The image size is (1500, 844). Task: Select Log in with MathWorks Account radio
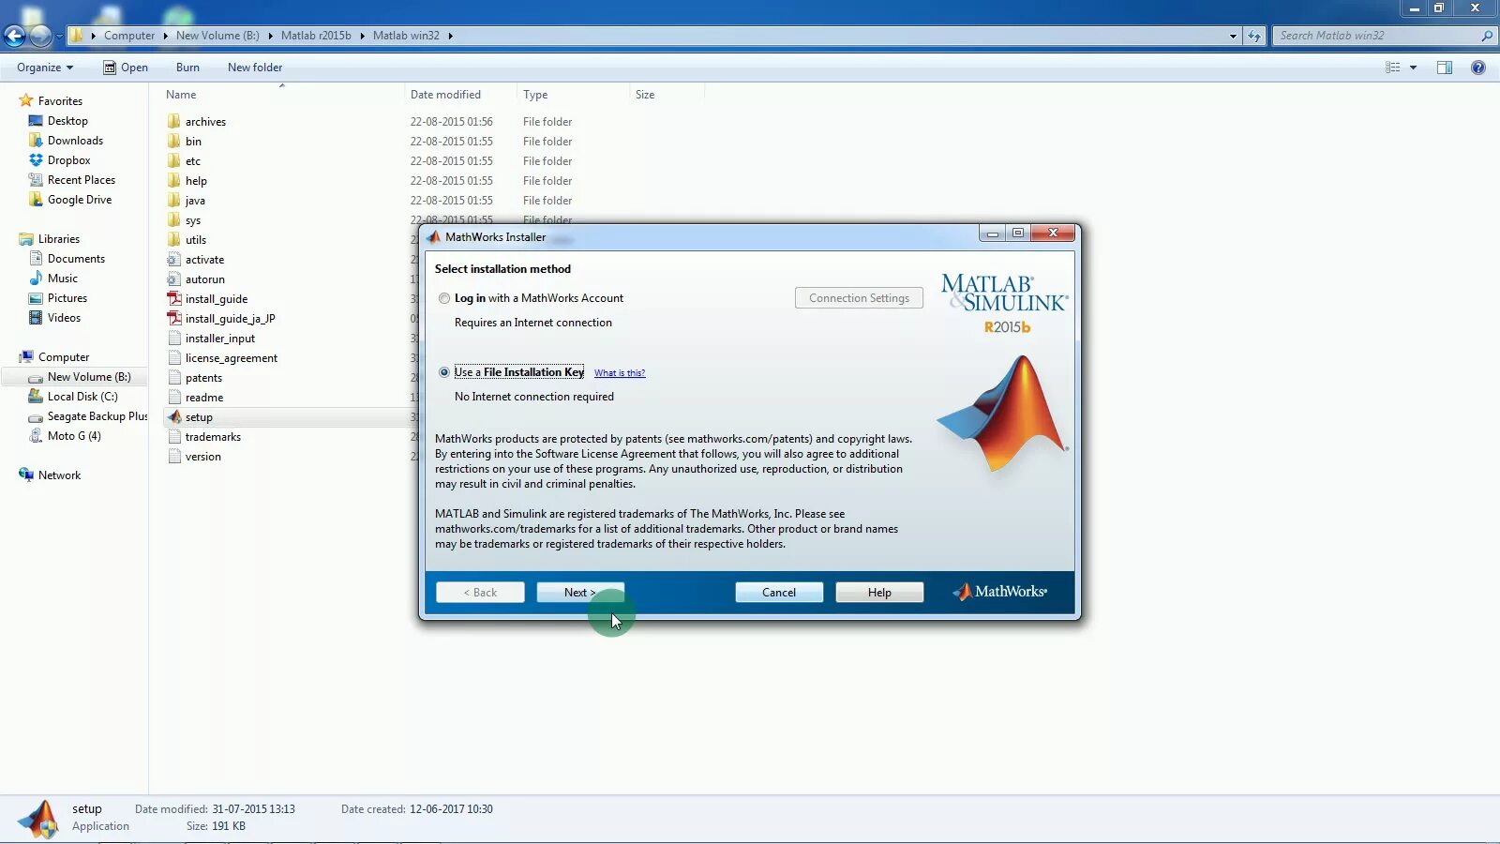(444, 298)
